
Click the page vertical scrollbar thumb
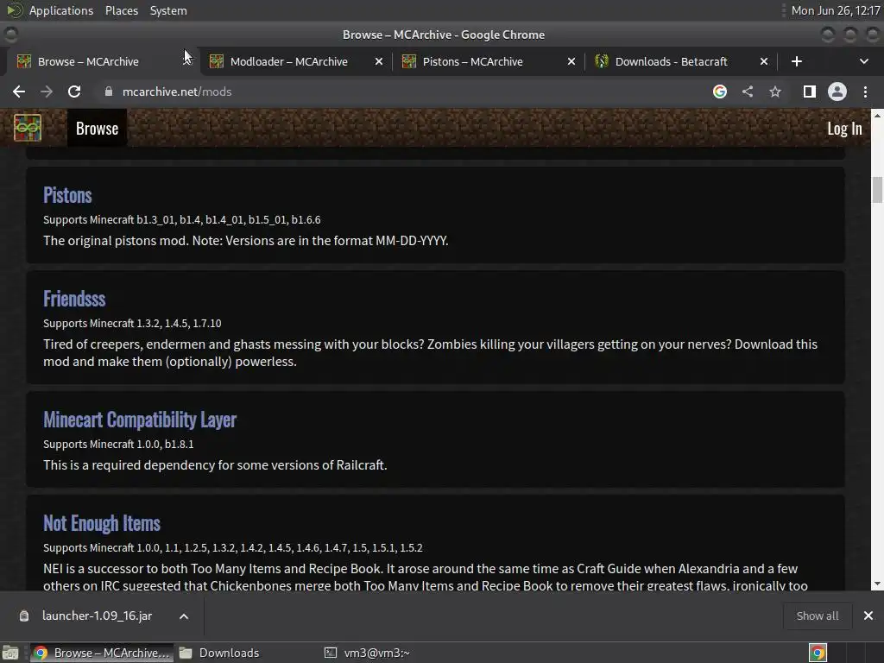[877, 189]
